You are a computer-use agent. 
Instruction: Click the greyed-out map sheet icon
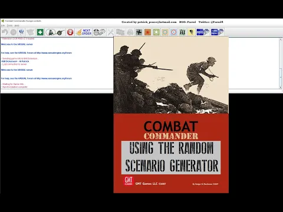coord(31,32)
